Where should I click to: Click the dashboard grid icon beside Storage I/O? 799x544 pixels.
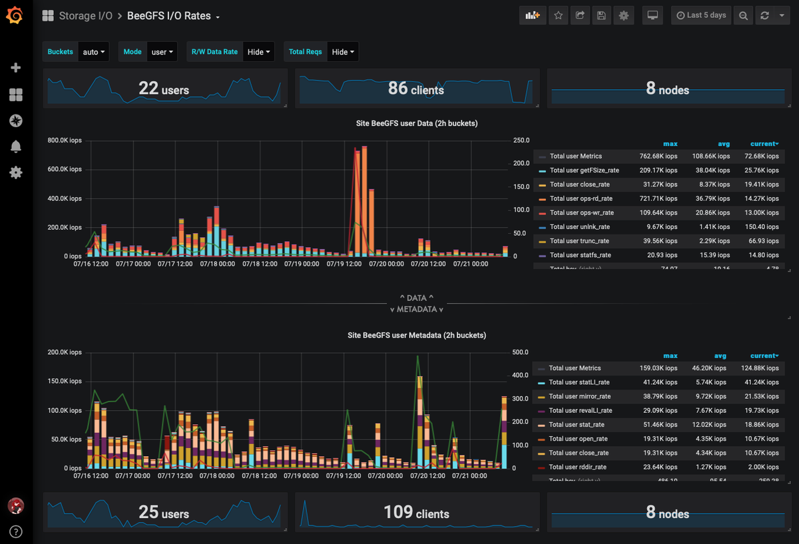click(48, 16)
